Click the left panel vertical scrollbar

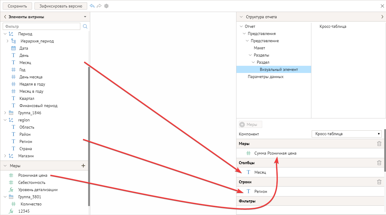(x=89, y=135)
